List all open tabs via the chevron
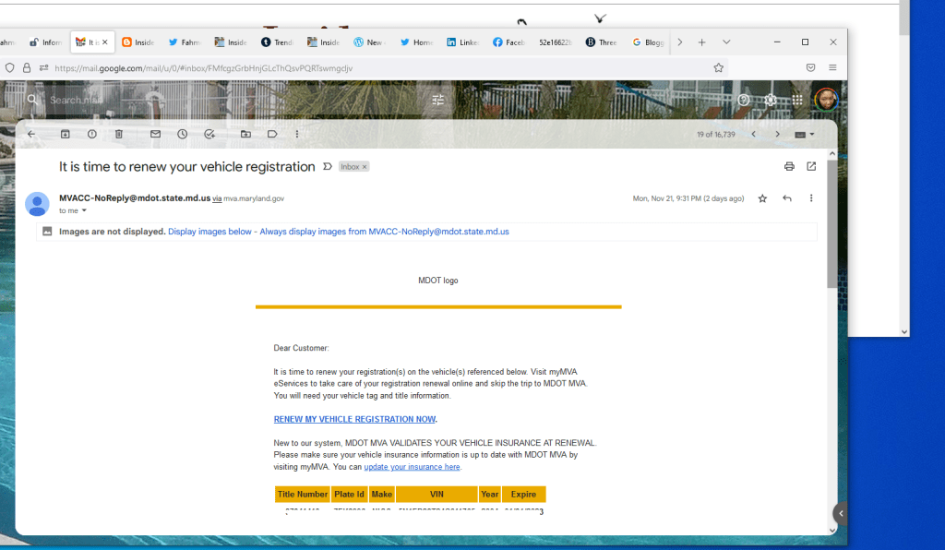 [x=726, y=42]
